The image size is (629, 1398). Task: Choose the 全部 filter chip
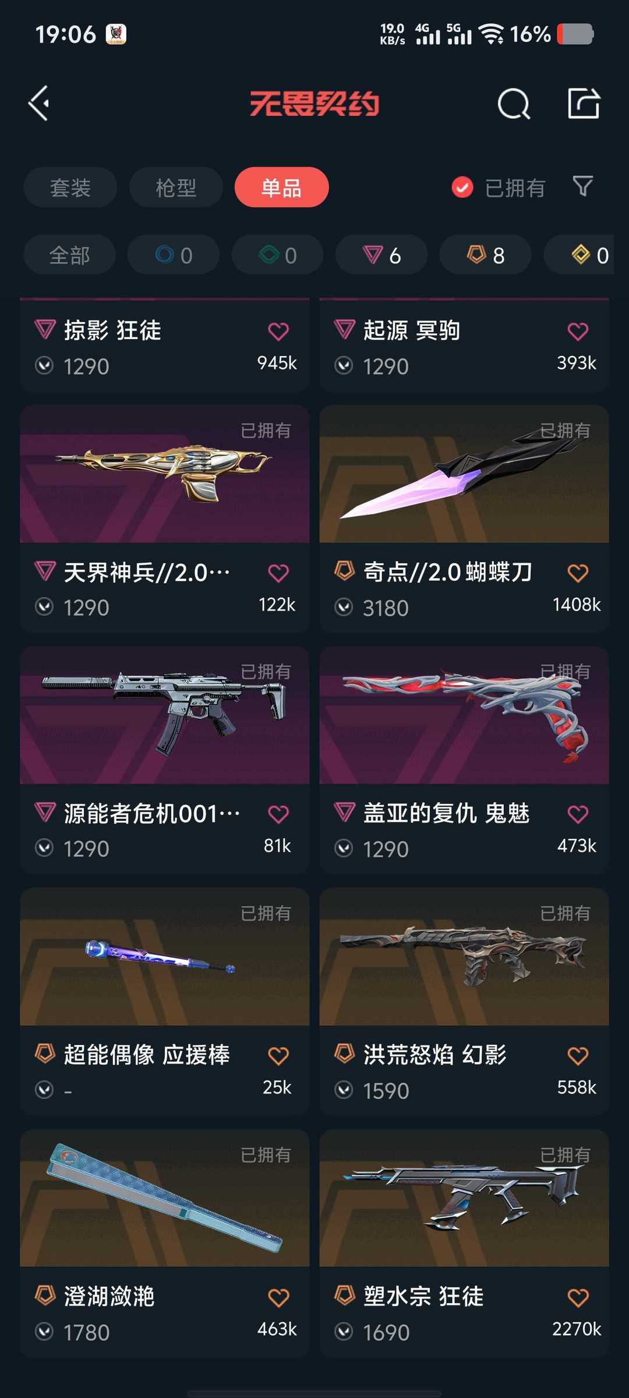tap(69, 255)
